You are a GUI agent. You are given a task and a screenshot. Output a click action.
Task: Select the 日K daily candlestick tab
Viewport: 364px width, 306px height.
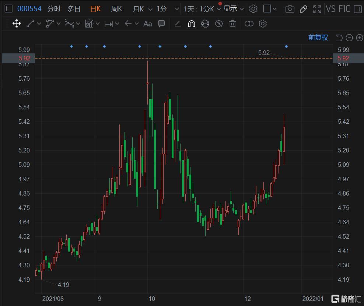(95, 9)
